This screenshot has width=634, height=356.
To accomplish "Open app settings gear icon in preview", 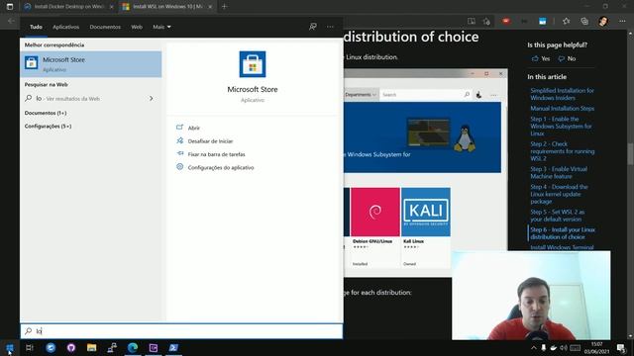I will click(180, 167).
